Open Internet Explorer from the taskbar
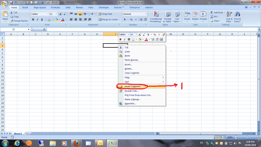Viewport: 261px width, 147px height. coord(17,143)
